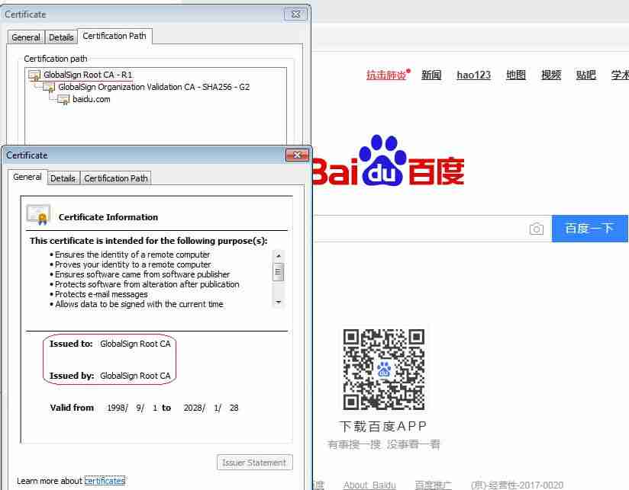The width and height of the screenshot is (629, 490).
Task: Click the Issued by GlobalSign Root CA value
Action: pyautogui.click(x=135, y=376)
